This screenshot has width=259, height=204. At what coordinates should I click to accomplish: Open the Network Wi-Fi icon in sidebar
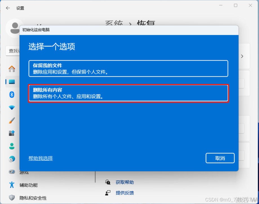click(x=12, y=108)
